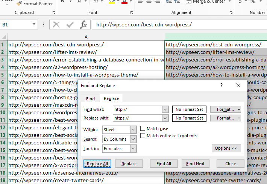
Task: Toggle Bold formatting in Font group
Action: point(62,2)
